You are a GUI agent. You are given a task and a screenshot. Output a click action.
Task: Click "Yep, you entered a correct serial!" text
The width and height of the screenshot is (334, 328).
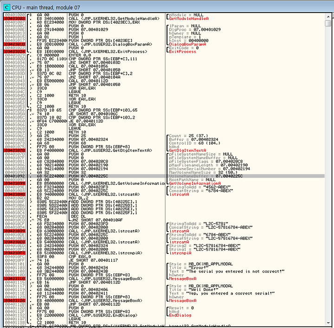[230, 293]
